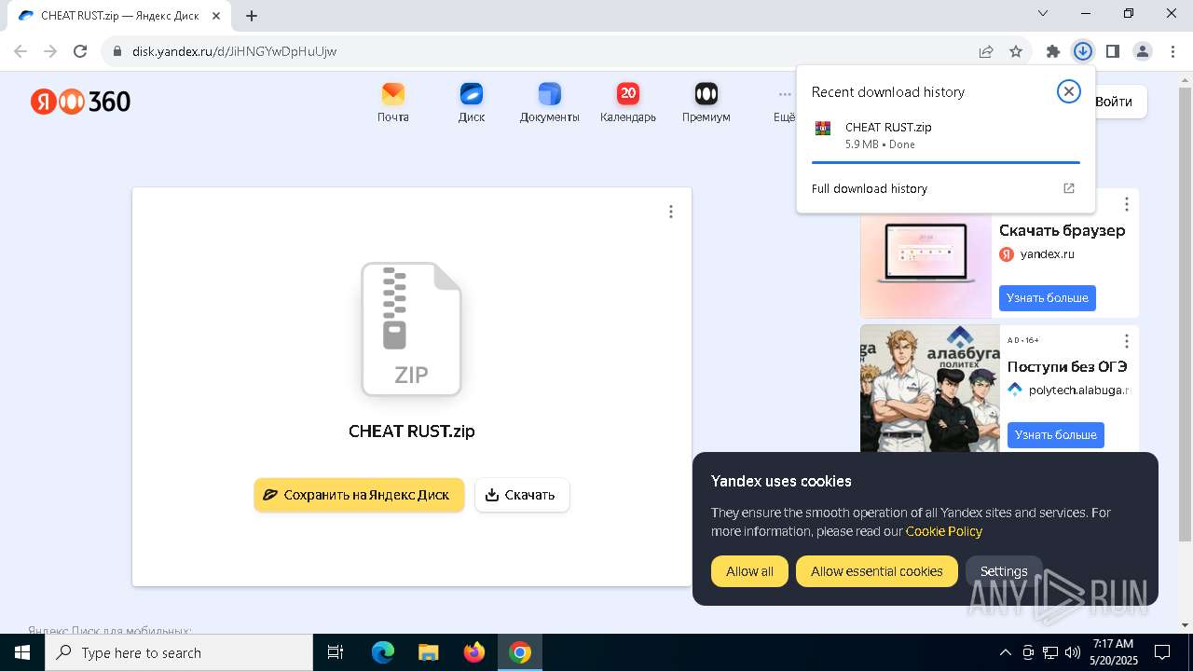Click Сохранить на Яндекс Диск button
This screenshot has width=1193, height=671.
coord(359,495)
